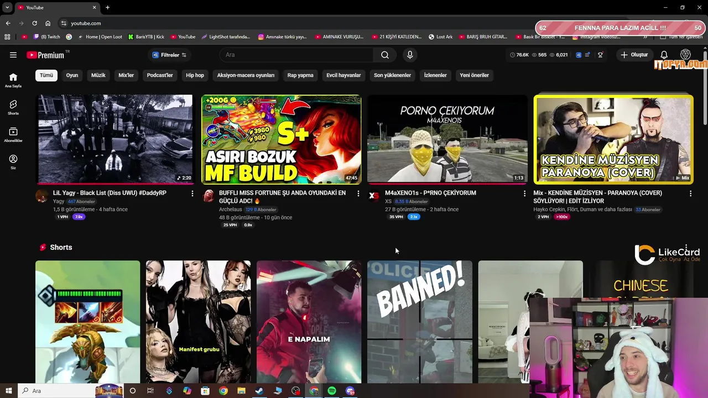Select the Yeni öneriler chip
Viewport: 708px width, 398px height.
pyautogui.click(x=474, y=75)
